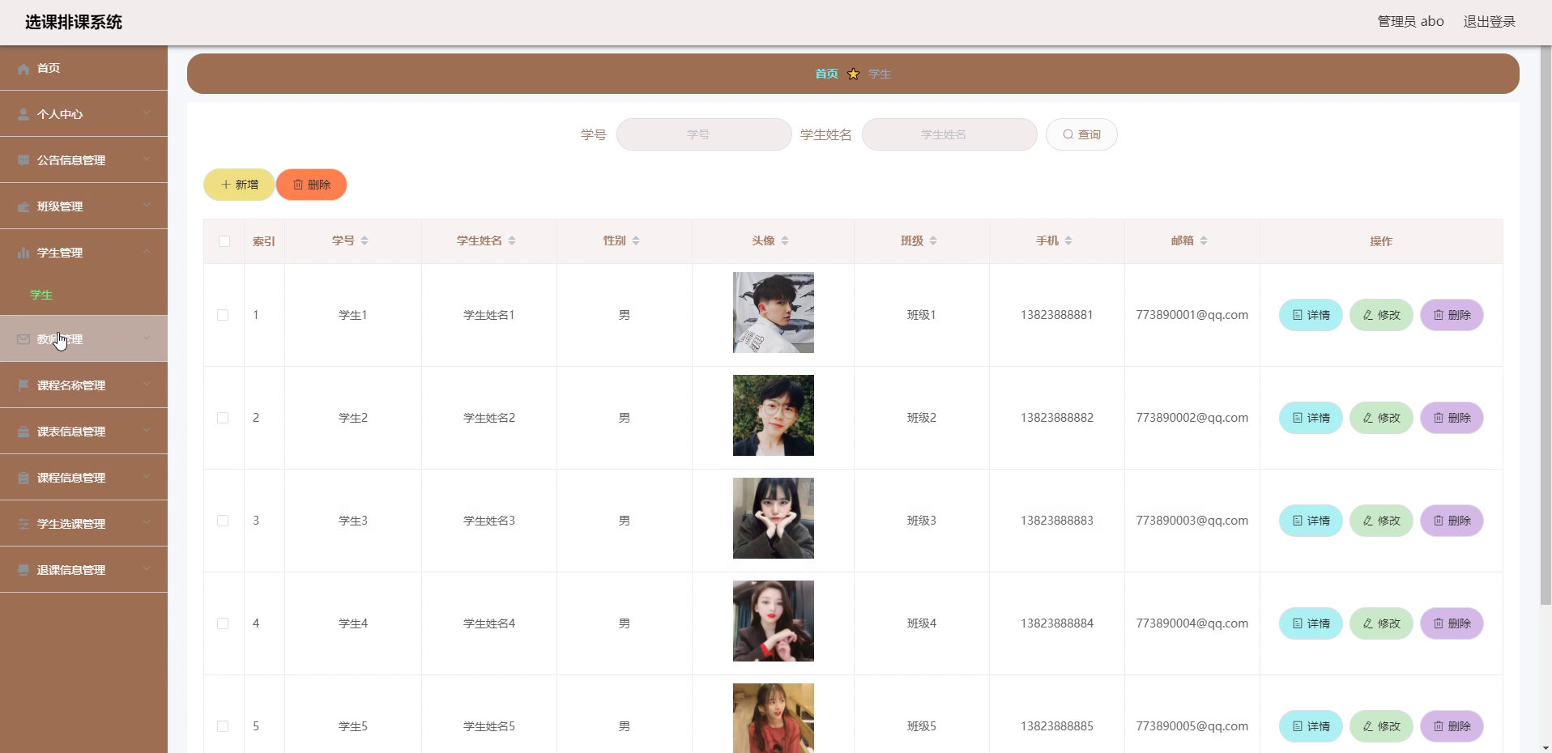Screen dimensions: 1552x753
Task: Sort by 邮箱 column arrows
Action: (x=1204, y=240)
